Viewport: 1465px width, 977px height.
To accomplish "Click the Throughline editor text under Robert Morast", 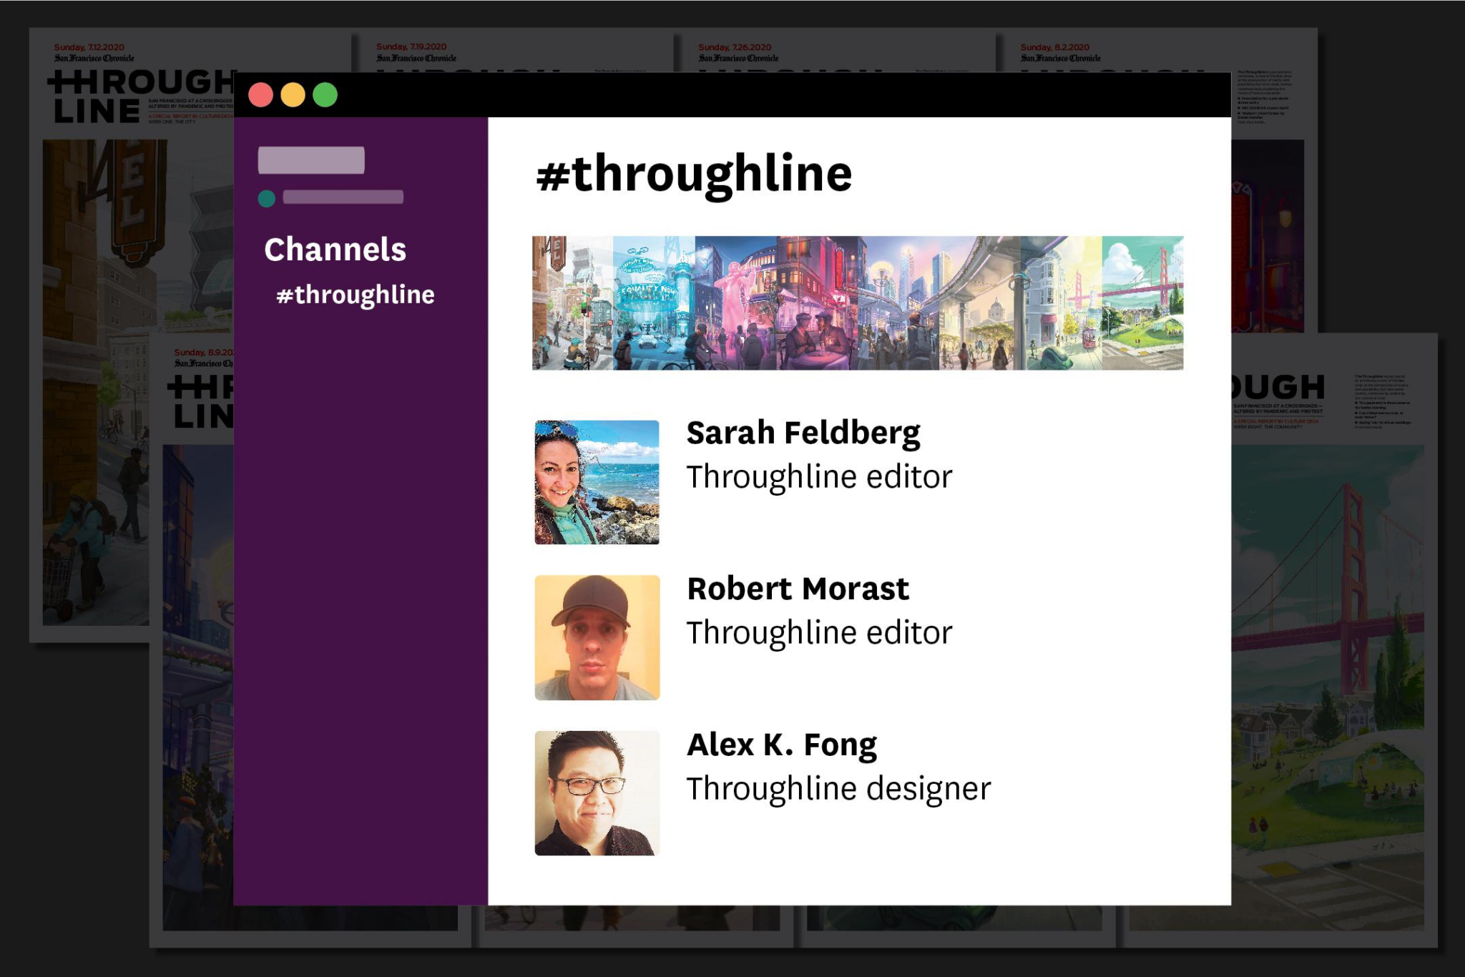I will [819, 633].
